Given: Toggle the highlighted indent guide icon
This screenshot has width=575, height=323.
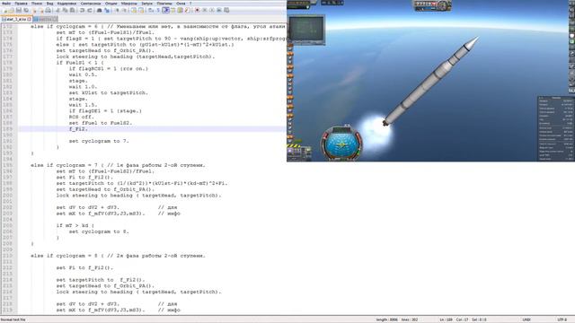Looking at the screenshot, I should coord(165,10).
